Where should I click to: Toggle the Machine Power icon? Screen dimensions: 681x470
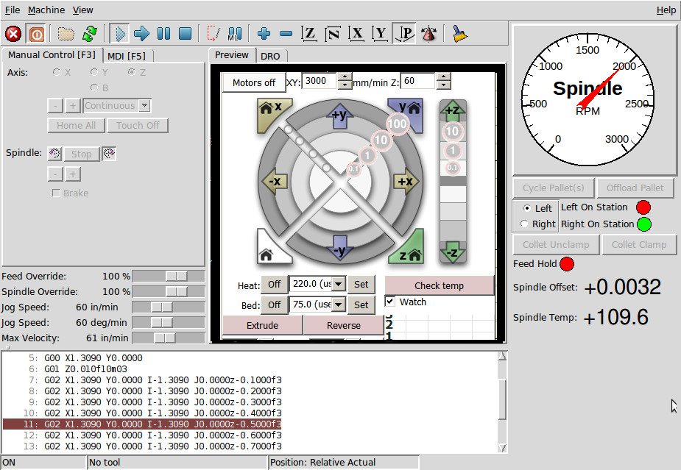coord(37,33)
